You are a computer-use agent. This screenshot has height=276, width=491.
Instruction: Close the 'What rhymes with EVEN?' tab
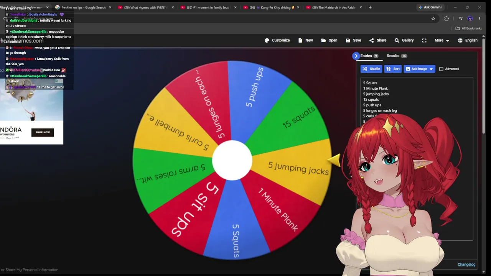[173, 7]
